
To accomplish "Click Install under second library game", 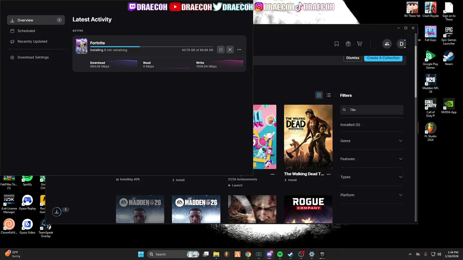I will tap(178, 180).
